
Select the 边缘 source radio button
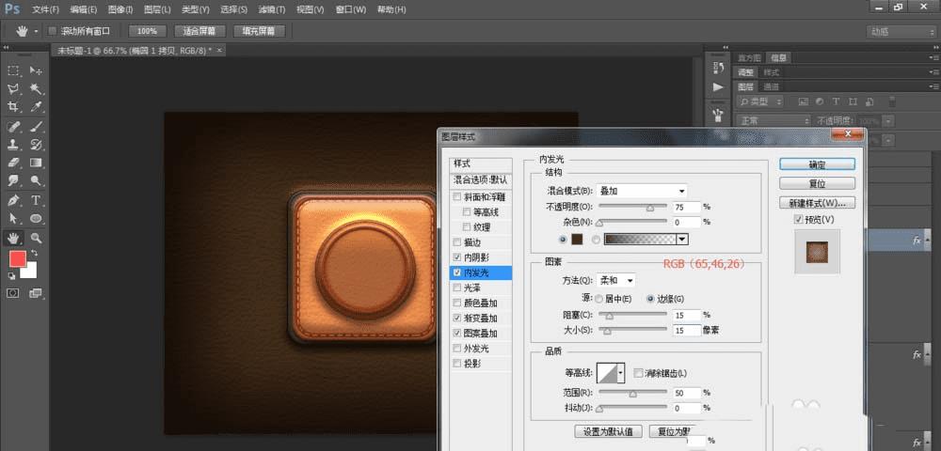650,298
